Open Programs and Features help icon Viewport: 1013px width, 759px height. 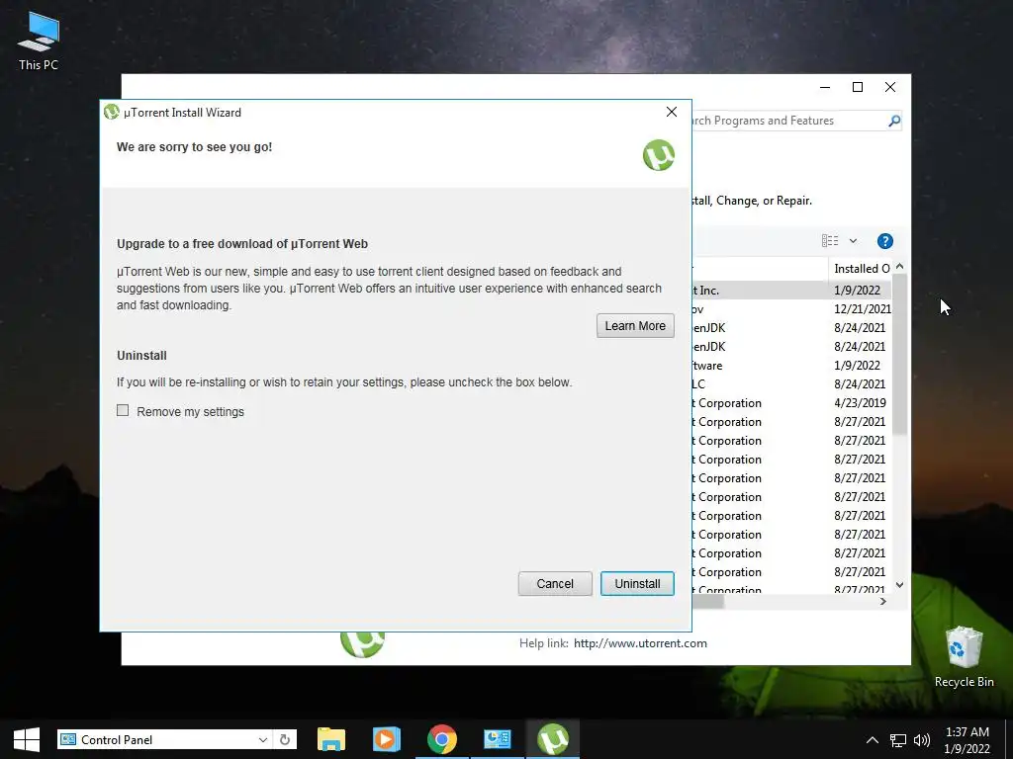tap(885, 241)
